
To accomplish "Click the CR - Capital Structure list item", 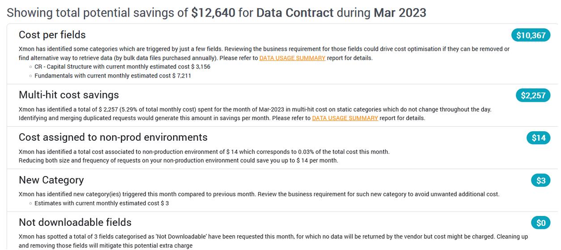I will click(x=122, y=67).
